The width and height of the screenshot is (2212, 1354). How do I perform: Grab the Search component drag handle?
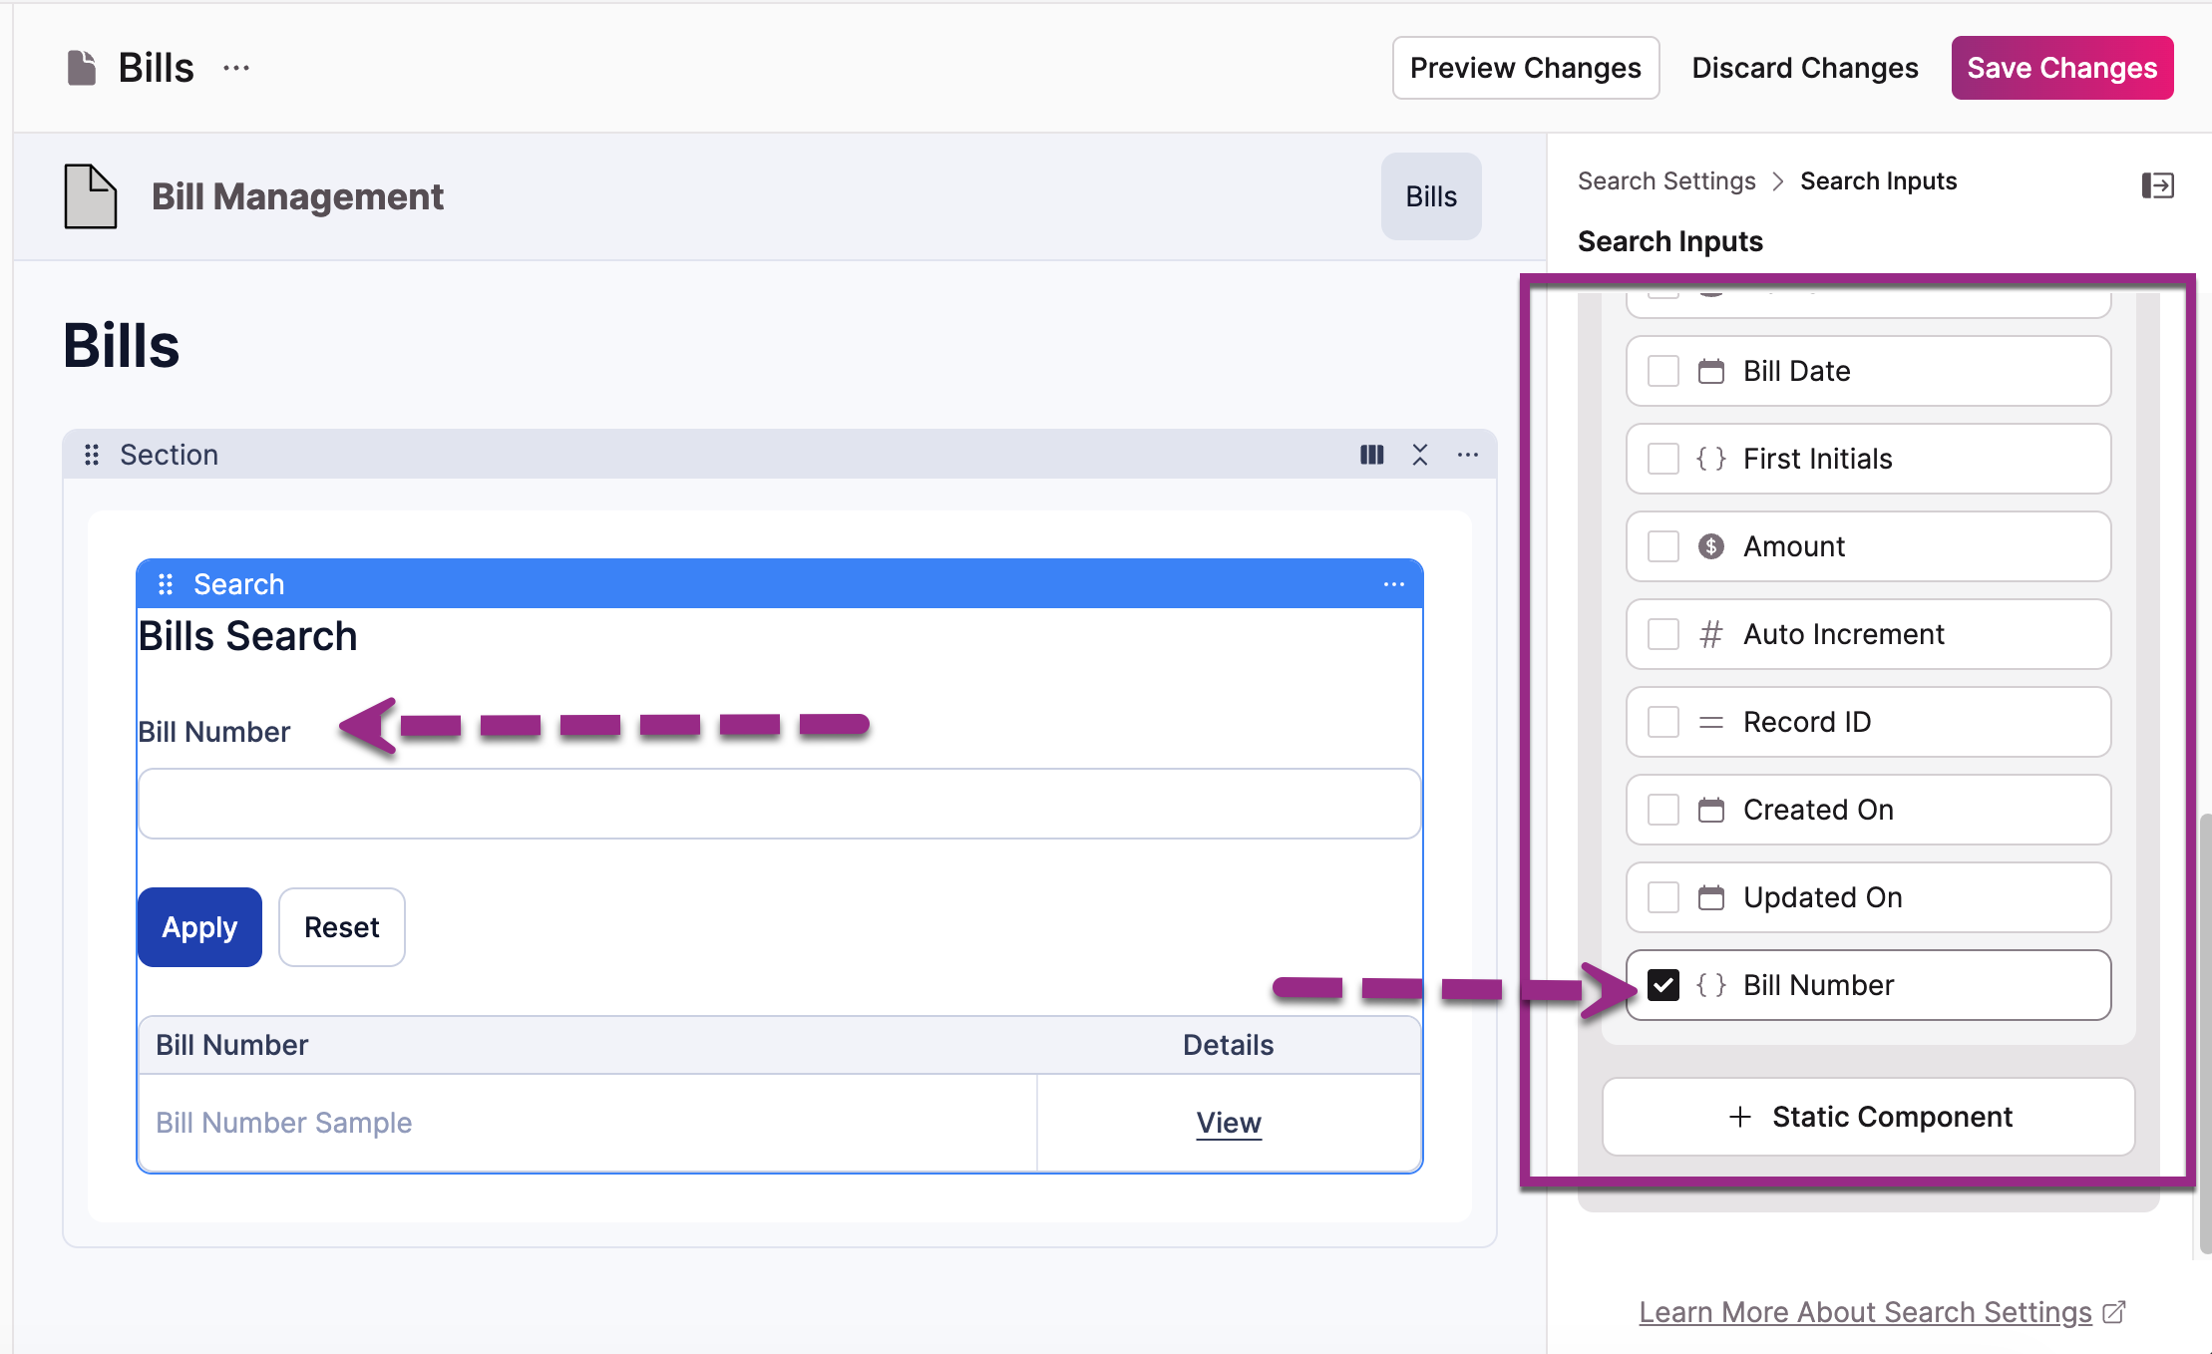tap(166, 584)
